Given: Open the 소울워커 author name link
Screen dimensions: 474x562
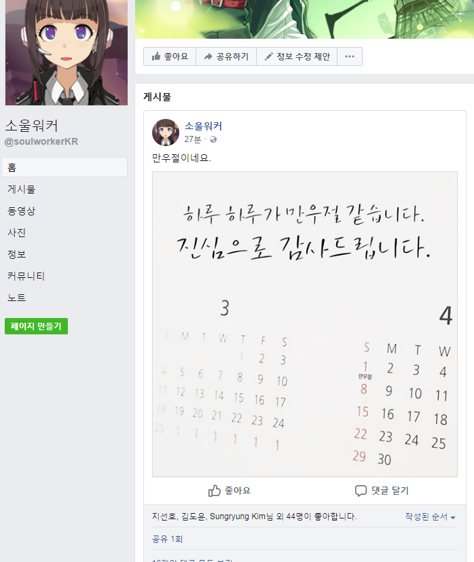Looking at the screenshot, I should click(203, 126).
